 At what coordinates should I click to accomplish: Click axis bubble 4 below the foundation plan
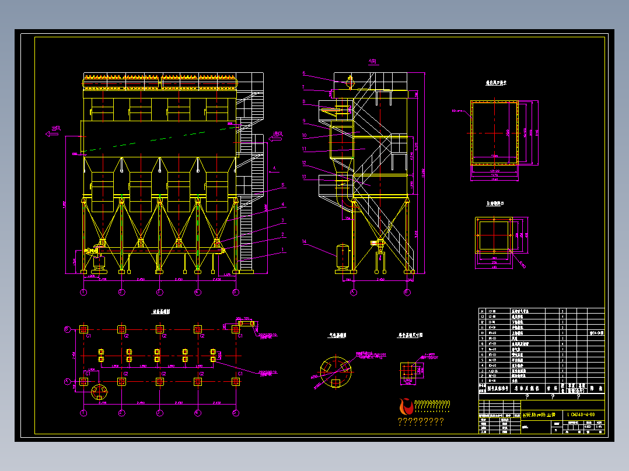(198, 413)
